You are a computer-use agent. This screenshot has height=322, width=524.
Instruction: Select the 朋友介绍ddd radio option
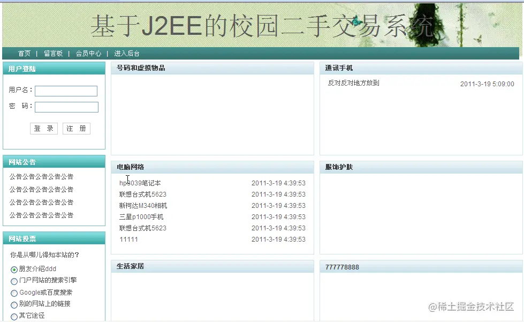pos(13,268)
